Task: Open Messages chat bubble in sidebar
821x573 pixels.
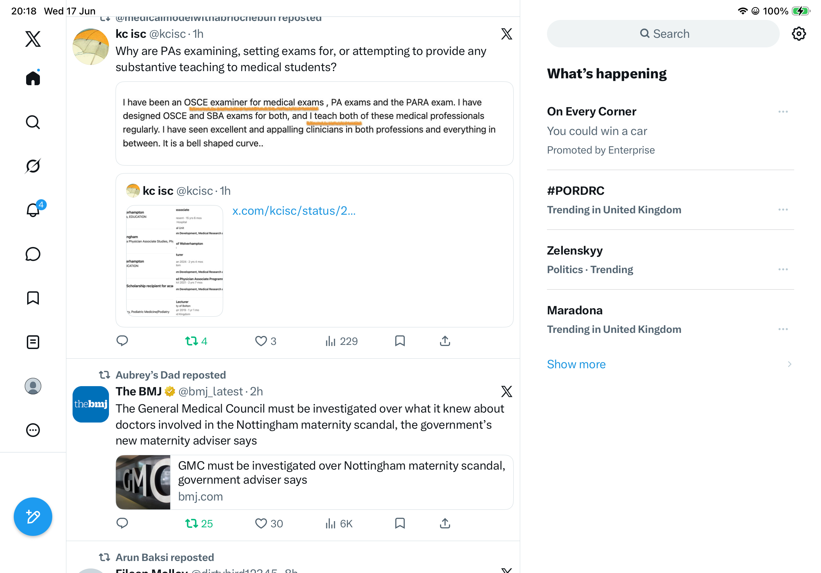Action: tap(33, 254)
